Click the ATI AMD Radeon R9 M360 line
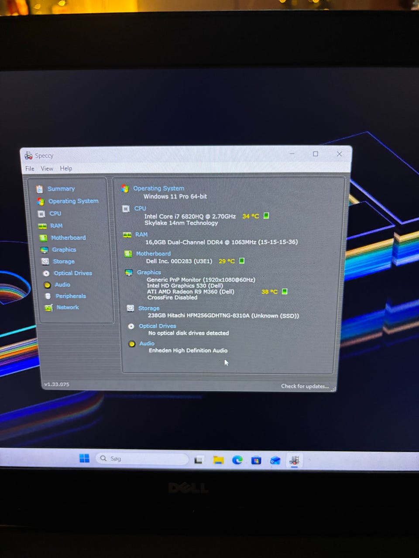Viewport: 419px width, 558px height. [x=191, y=292]
